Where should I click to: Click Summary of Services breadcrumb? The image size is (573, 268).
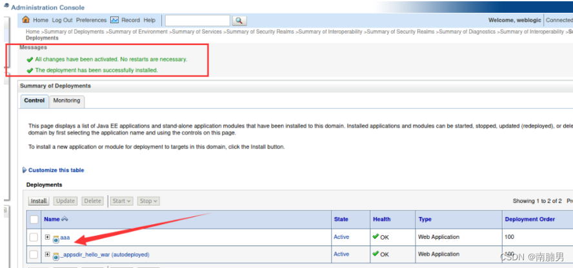[x=197, y=32]
